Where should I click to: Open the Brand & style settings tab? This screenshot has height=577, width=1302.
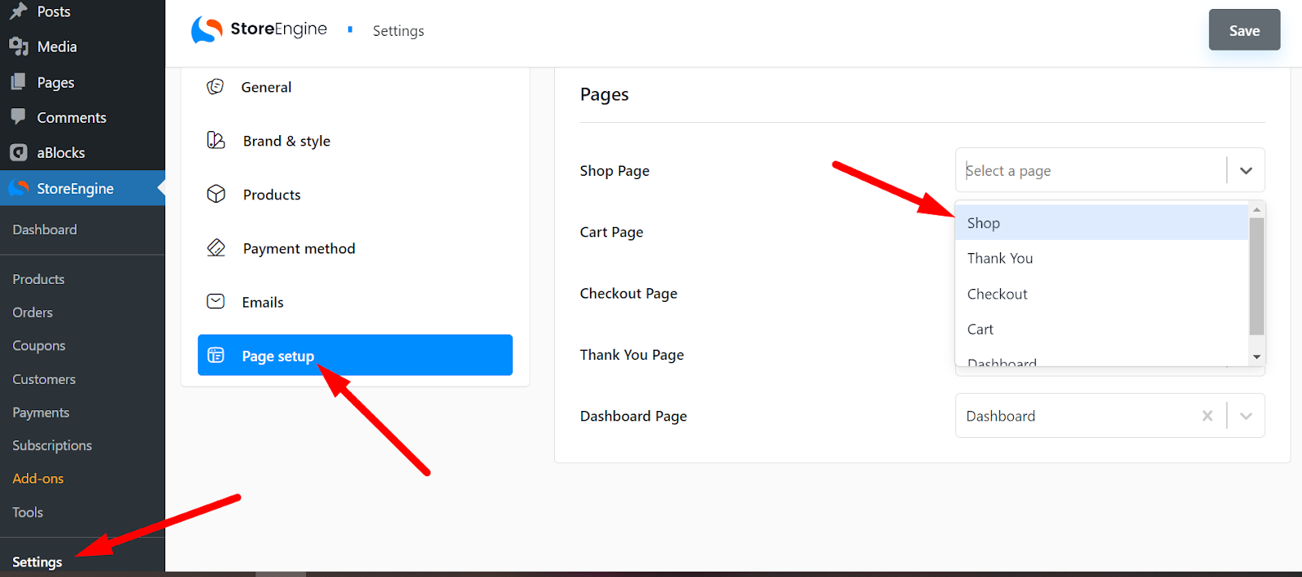[x=355, y=141]
